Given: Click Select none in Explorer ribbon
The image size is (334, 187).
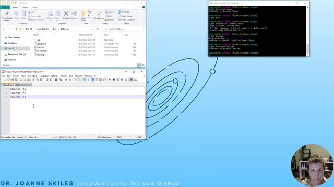Looking at the screenshot, I should point(125,16).
